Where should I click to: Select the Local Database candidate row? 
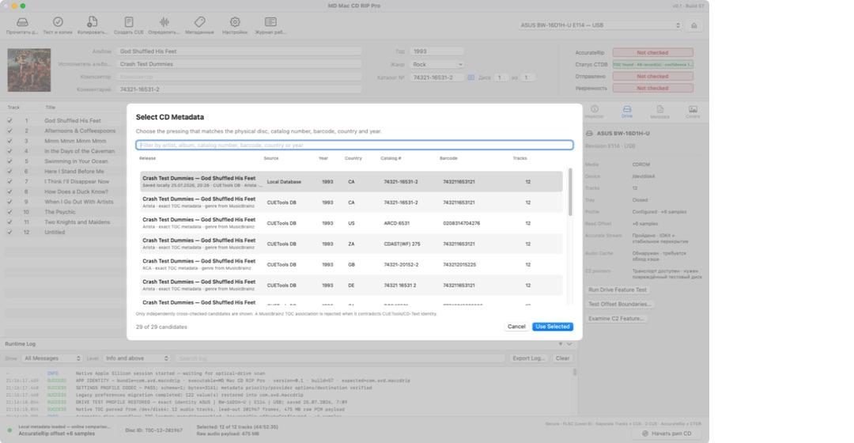coord(351,181)
